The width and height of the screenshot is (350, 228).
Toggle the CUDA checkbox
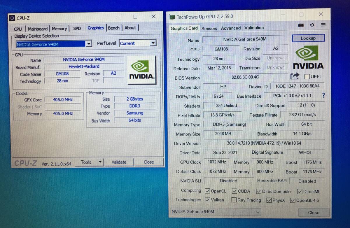coord(235,191)
